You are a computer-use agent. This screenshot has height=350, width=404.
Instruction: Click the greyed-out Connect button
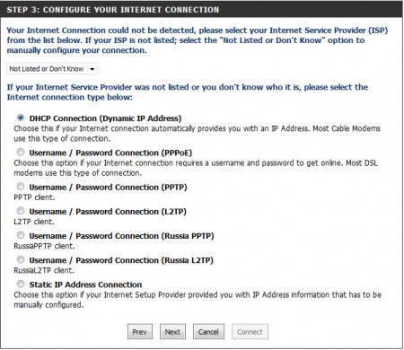250,332
